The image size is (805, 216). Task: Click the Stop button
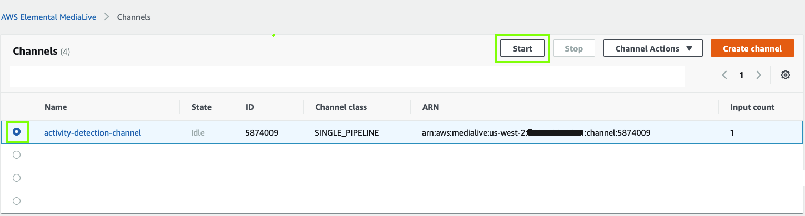573,48
